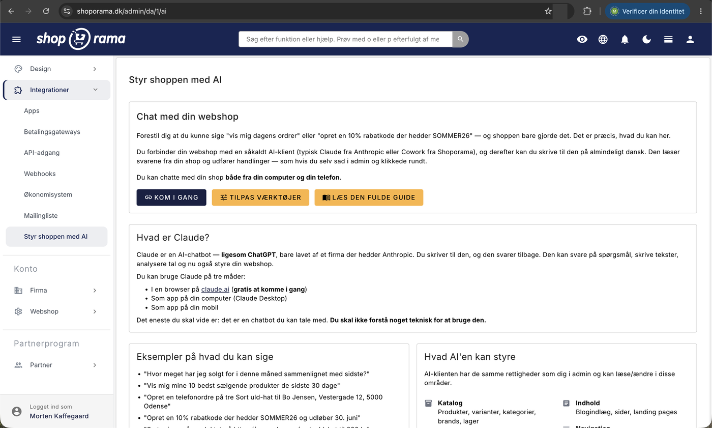Open the hamburger navigation menu
The width and height of the screenshot is (712, 428).
(x=16, y=39)
